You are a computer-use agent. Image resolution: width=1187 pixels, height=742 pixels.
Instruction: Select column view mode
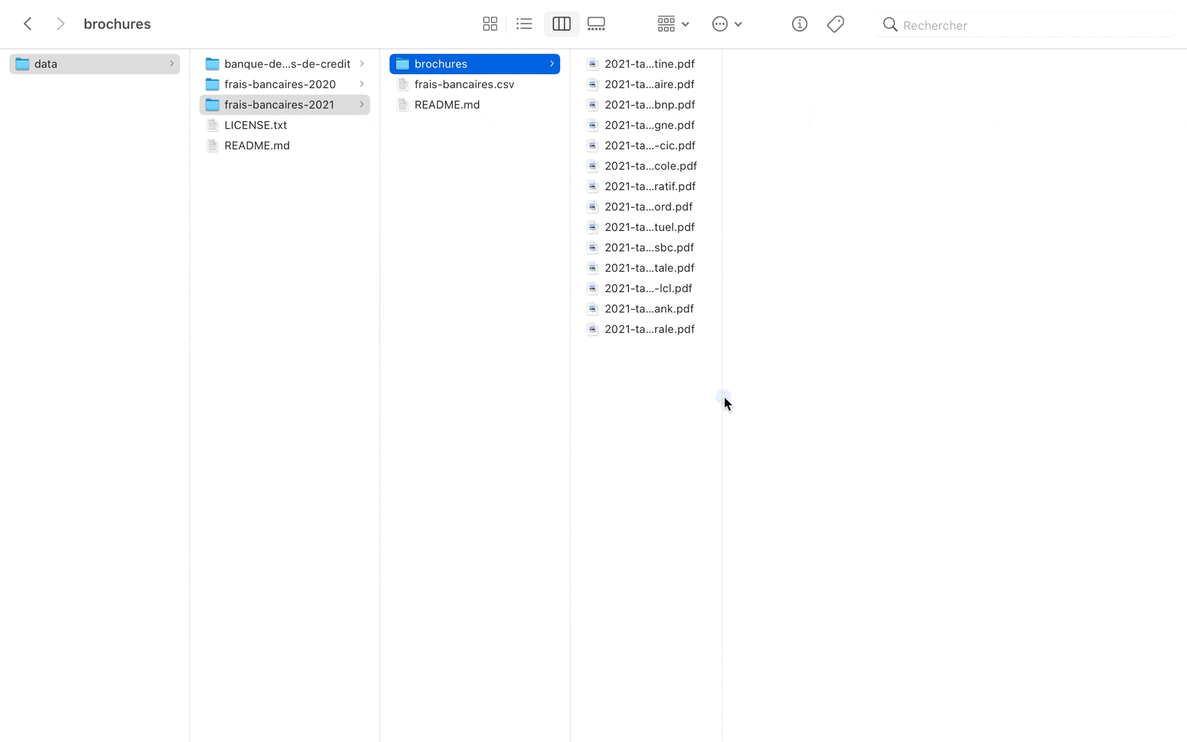tap(561, 24)
